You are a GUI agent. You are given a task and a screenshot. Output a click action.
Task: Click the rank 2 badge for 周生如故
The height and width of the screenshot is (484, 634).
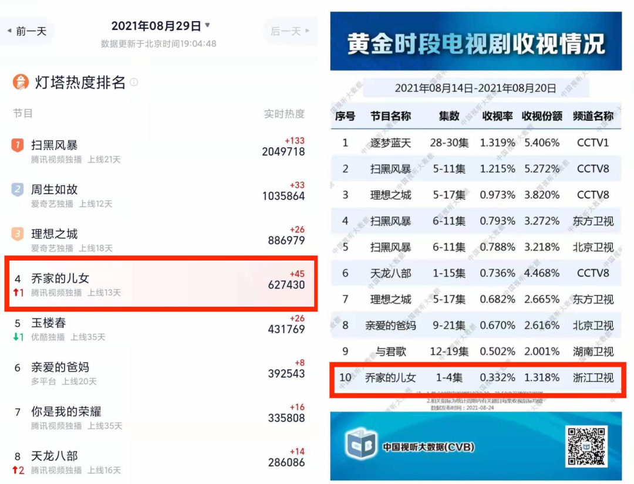pyautogui.click(x=18, y=189)
